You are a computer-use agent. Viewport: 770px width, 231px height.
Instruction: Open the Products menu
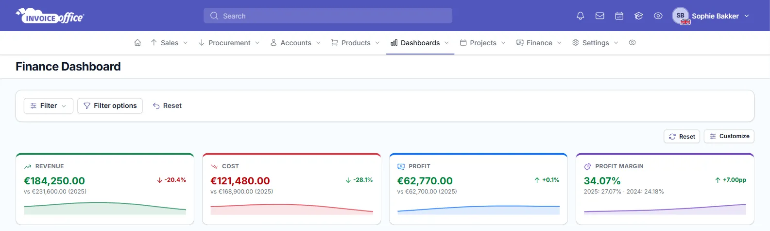(x=355, y=43)
